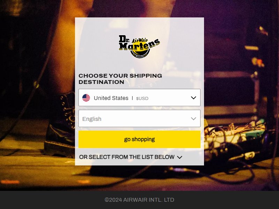Viewport: 279px width, 209px height.
Task: Click the language selector chevron arrow
Action: pyautogui.click(x=194, y=119)
